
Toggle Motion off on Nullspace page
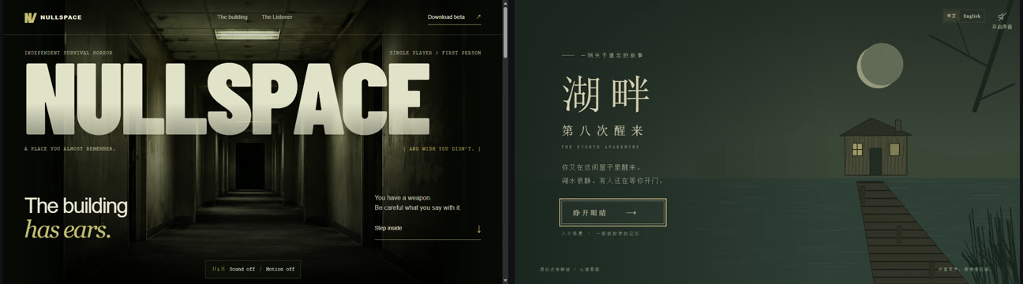click(279, 269)
